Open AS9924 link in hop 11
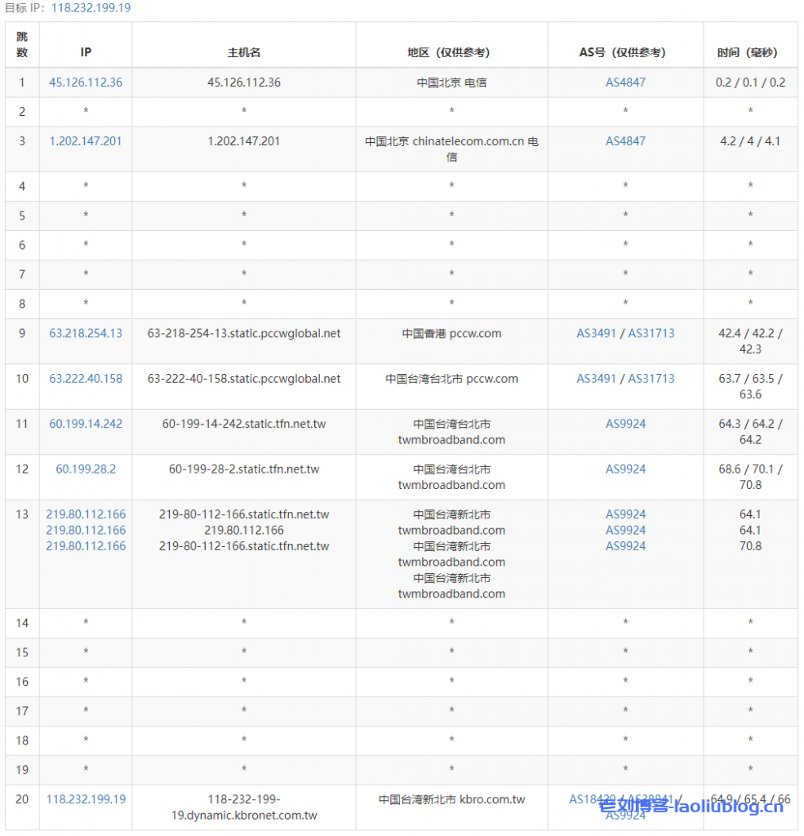Screen dimensions: 804x836 (x=625, y=424)
